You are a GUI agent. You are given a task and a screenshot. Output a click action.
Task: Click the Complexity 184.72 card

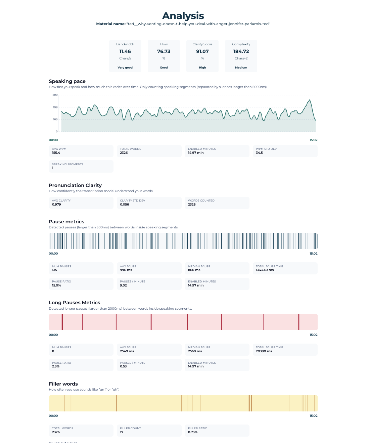coord(241,56)
